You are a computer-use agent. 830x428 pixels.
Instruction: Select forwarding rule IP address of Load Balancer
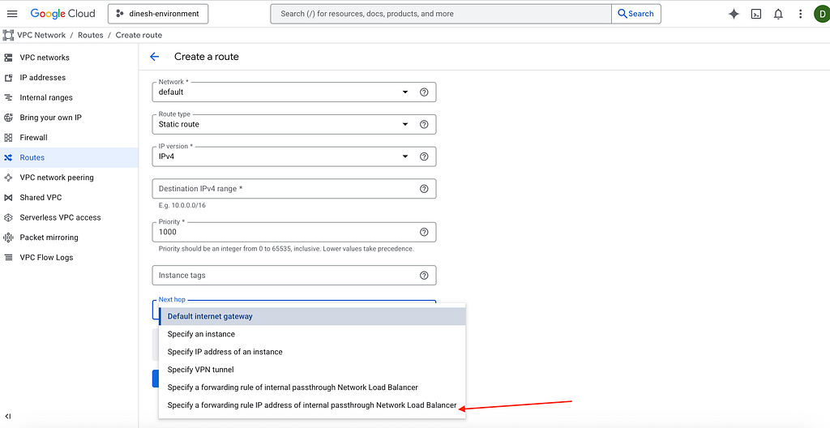pyautogui.click(x=312, y=405)
